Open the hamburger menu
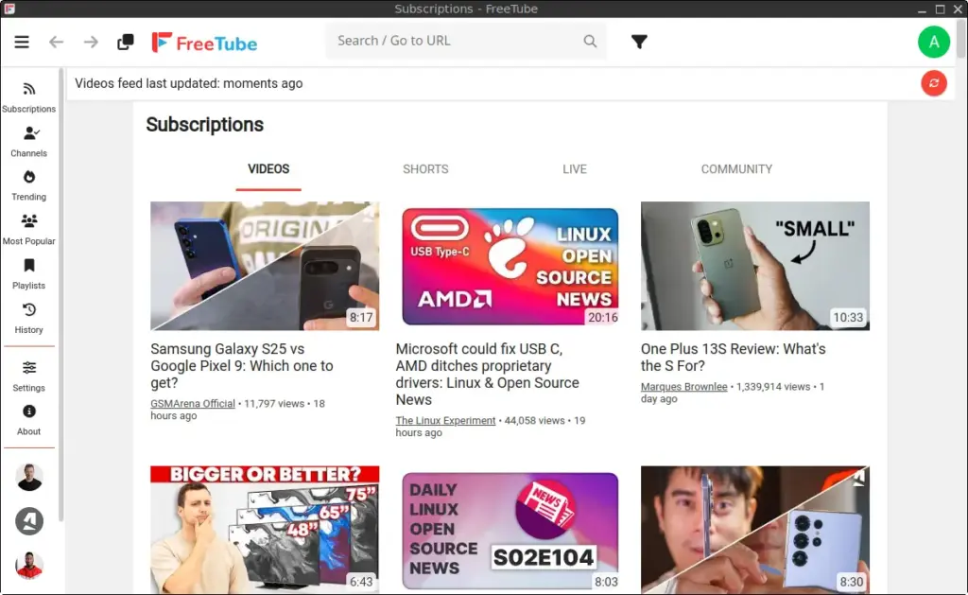 pyautogui.click(x=22, y=42)
